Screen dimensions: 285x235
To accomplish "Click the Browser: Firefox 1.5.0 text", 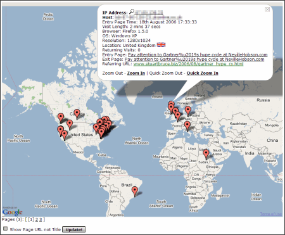I will 125,31.
